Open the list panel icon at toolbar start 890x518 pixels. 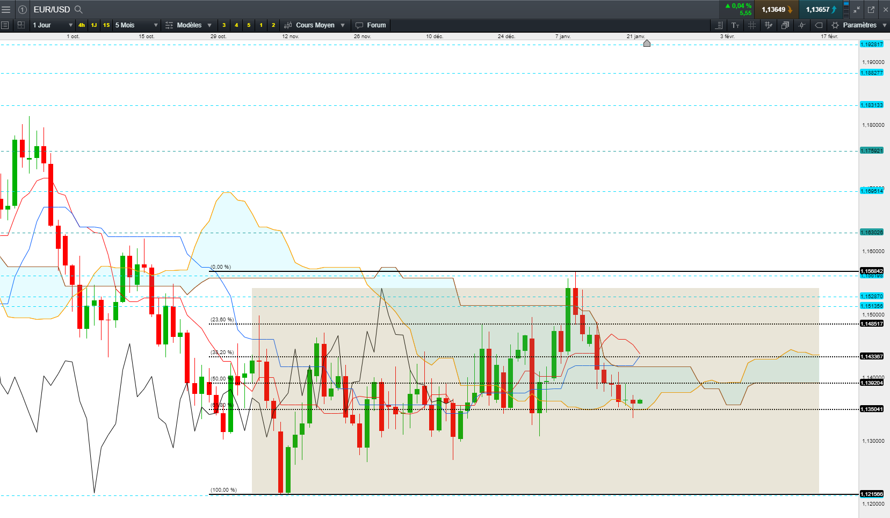click(x=5, y=25)
